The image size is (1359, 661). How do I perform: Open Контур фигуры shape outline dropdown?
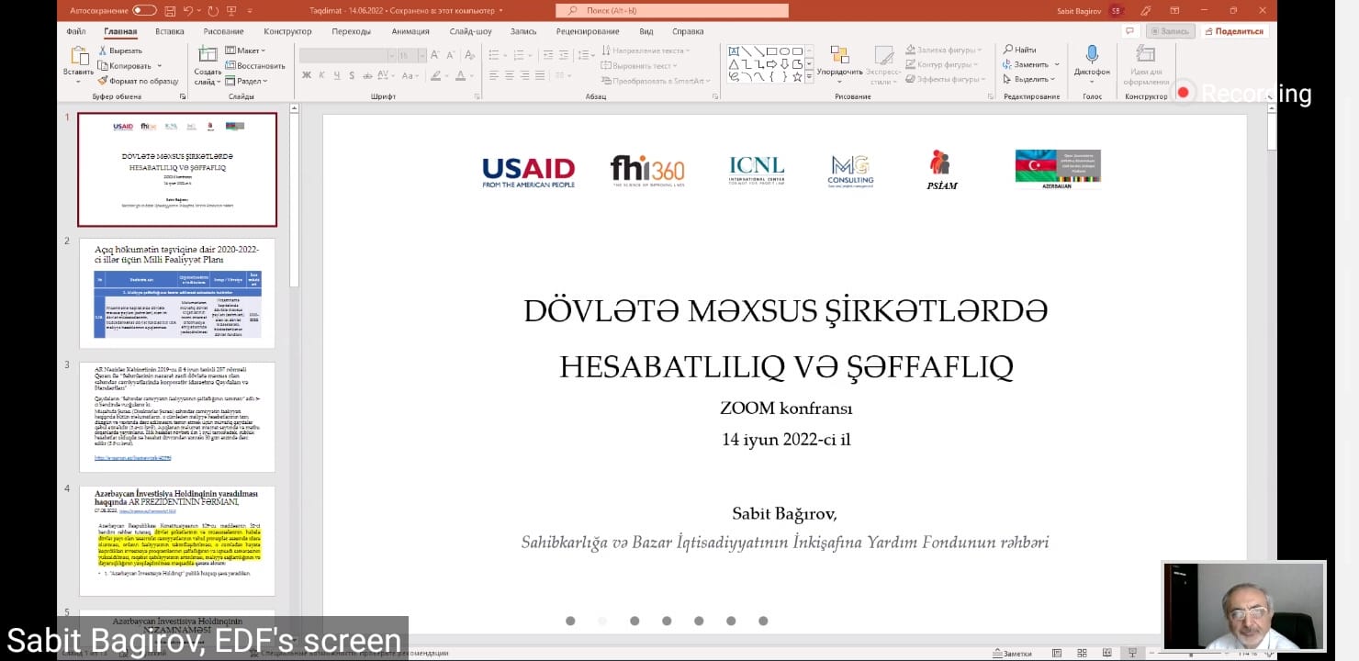(943, 64)
